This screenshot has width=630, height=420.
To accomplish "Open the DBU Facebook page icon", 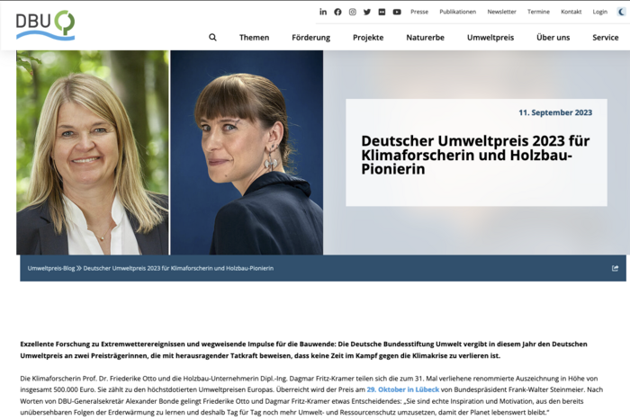I will coord(337,12).
